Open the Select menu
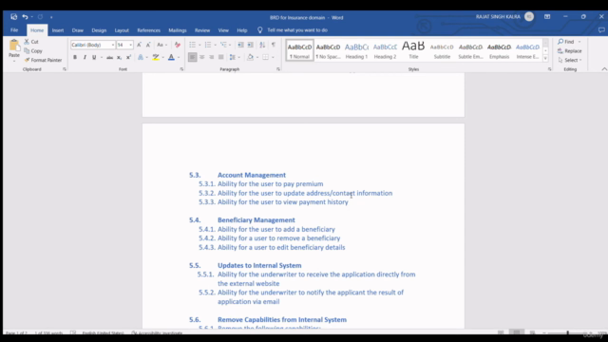 (x=570, y=60)
